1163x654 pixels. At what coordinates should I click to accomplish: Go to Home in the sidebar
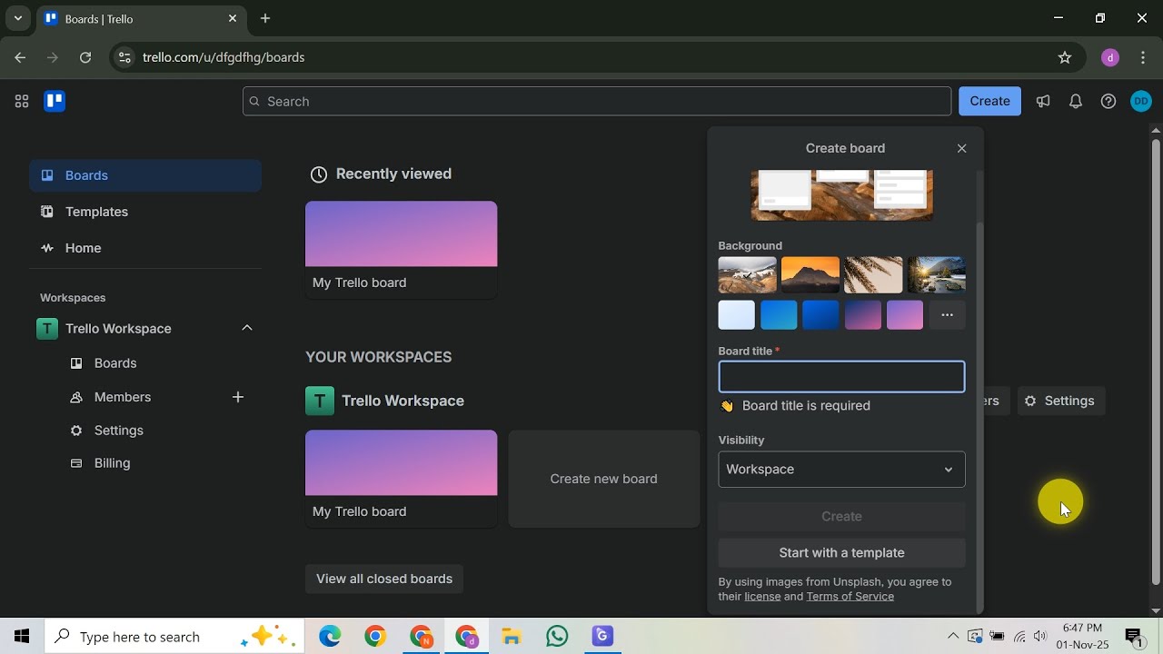(145, 248)
